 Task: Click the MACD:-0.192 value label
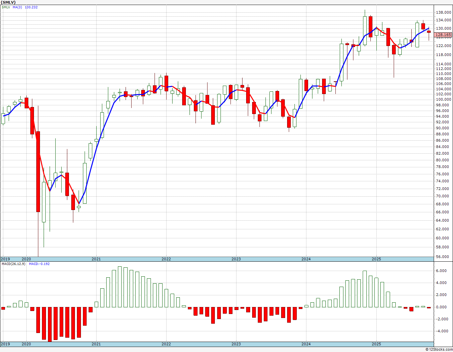coord(39,264)
